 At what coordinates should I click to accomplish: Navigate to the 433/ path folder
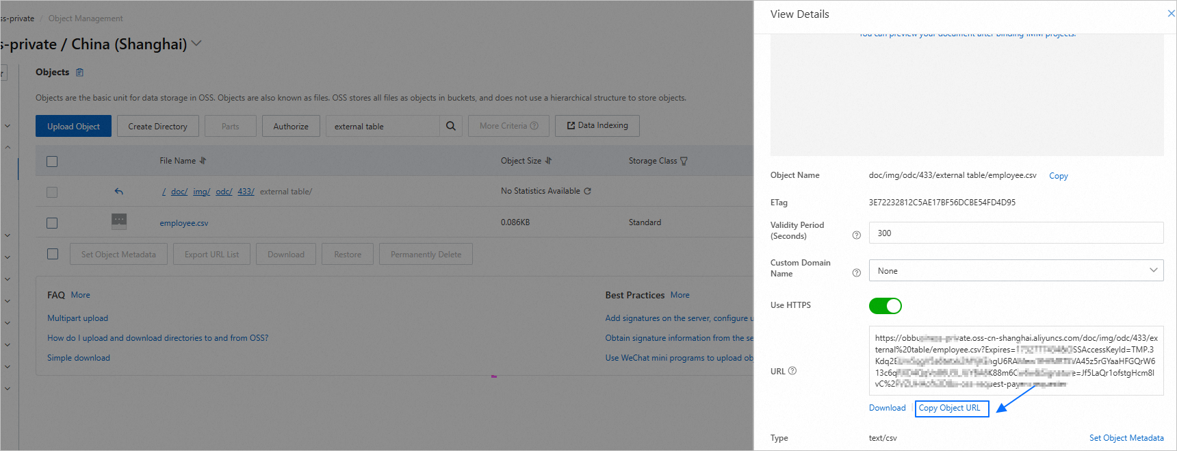coord(246,192)
